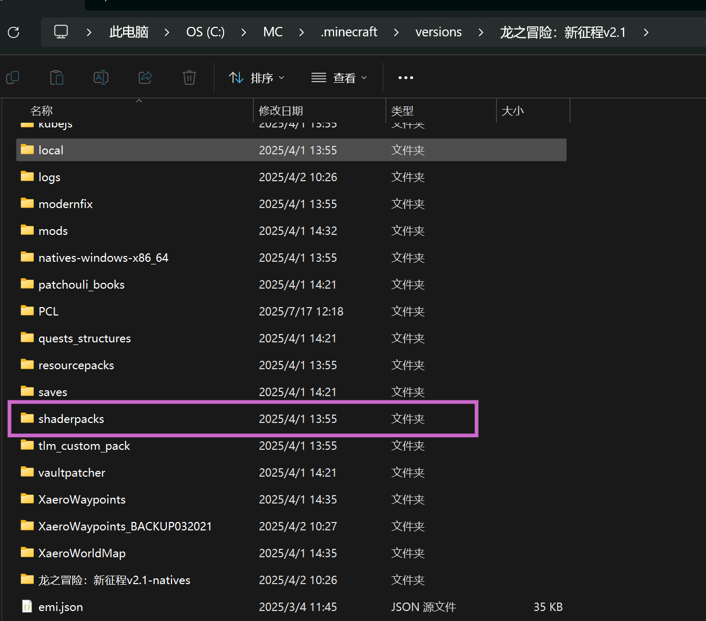
Task: Click the Refresh icon in address bar
Action: [14, 32]
